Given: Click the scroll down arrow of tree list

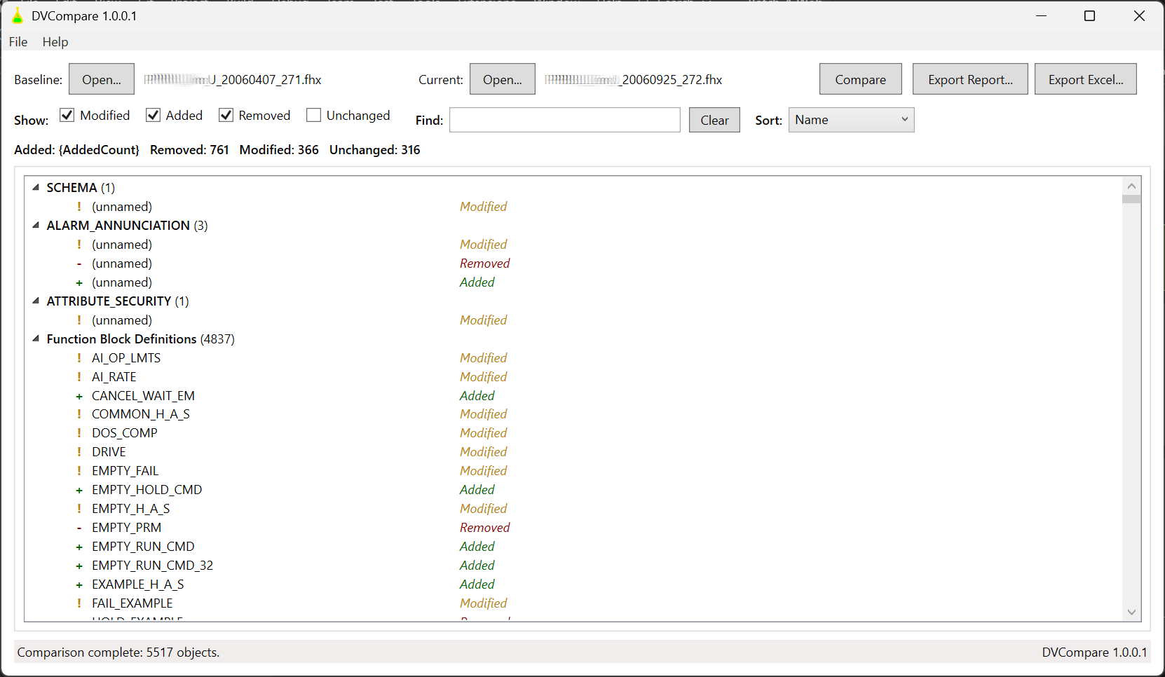Looking at the screenshot, I should (x=1131, y=612).
